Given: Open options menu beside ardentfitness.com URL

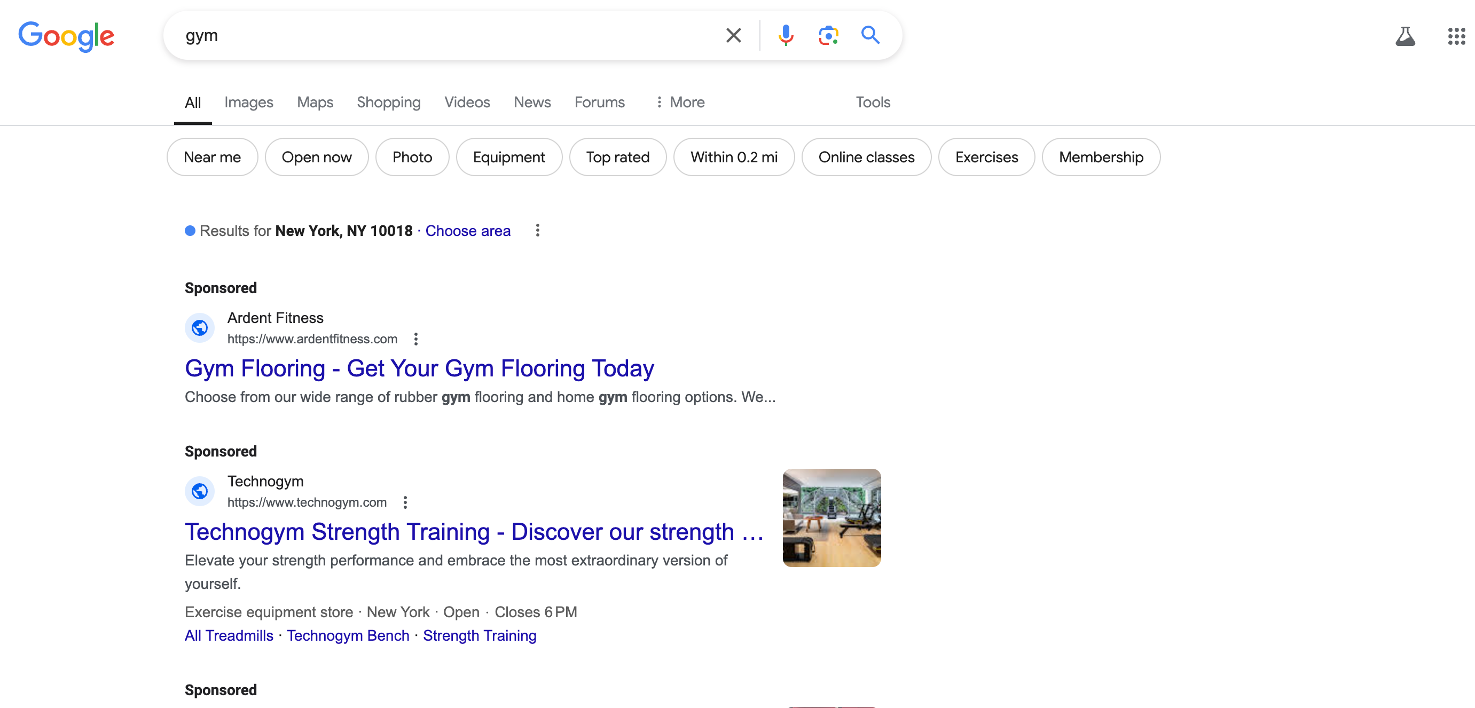Looking at the screenshot, I should 415,340.
